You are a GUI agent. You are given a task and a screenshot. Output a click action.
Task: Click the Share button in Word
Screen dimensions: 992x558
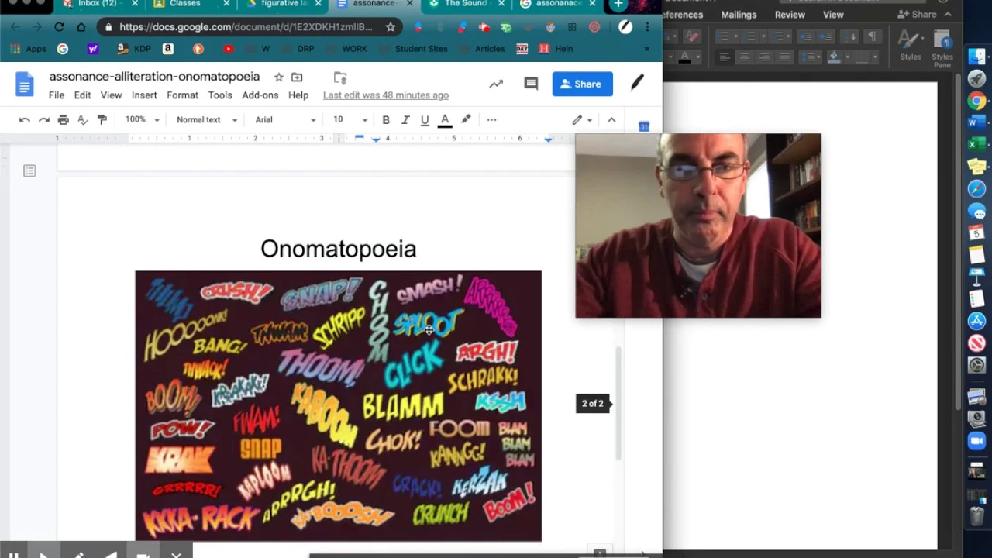918,15
